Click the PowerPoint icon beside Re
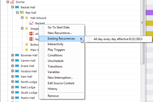The height and width of the screenshot is (102, 153). 31,39
